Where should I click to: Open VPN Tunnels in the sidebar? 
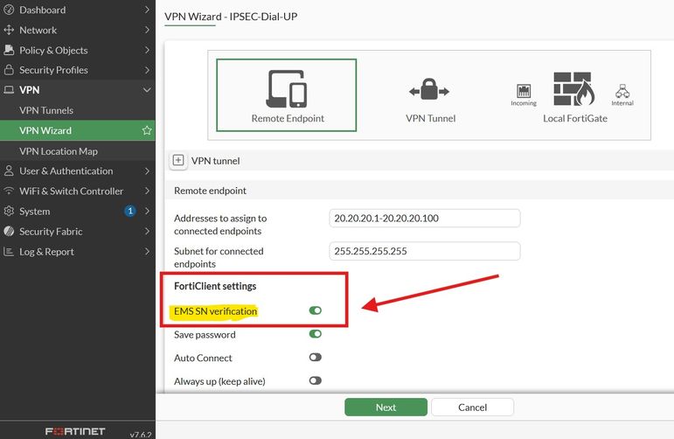tap(78, 110)
